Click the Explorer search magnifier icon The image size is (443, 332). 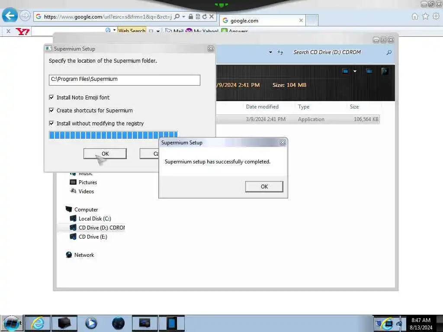[389, 52]
